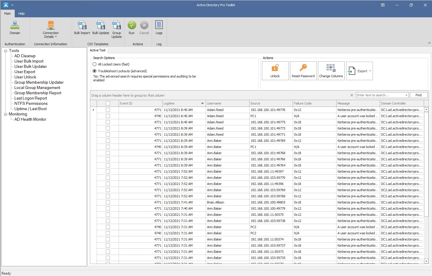The width and height of the screenshot is (432, 276).
Task: Sort by Failure Code column header
Action: pyautogui.click(x=314, y=103)
